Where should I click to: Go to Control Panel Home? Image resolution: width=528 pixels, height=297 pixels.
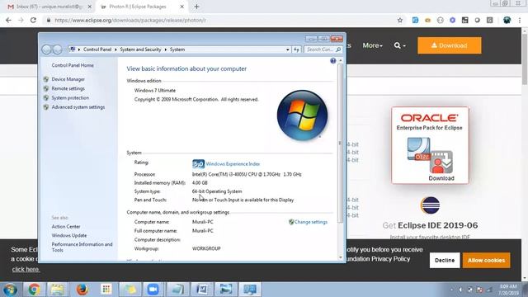point(73,65)
